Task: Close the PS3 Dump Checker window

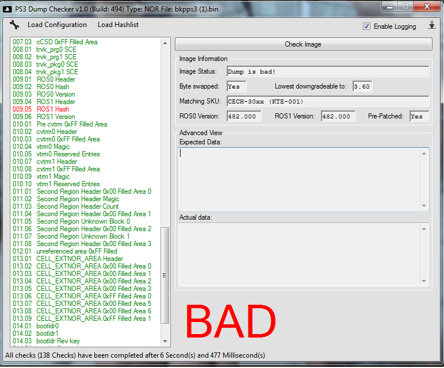Action: pyautogui.click(x=427, y=7)
